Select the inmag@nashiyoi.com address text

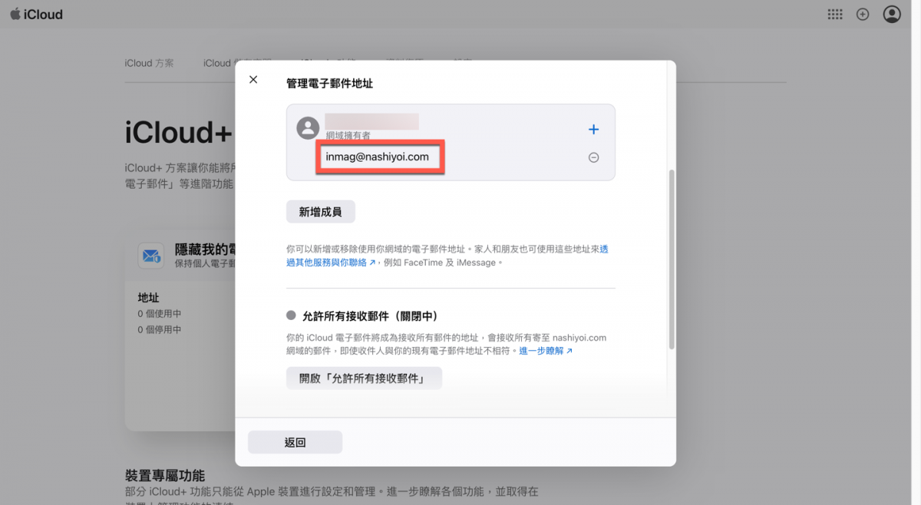point(378,157)
